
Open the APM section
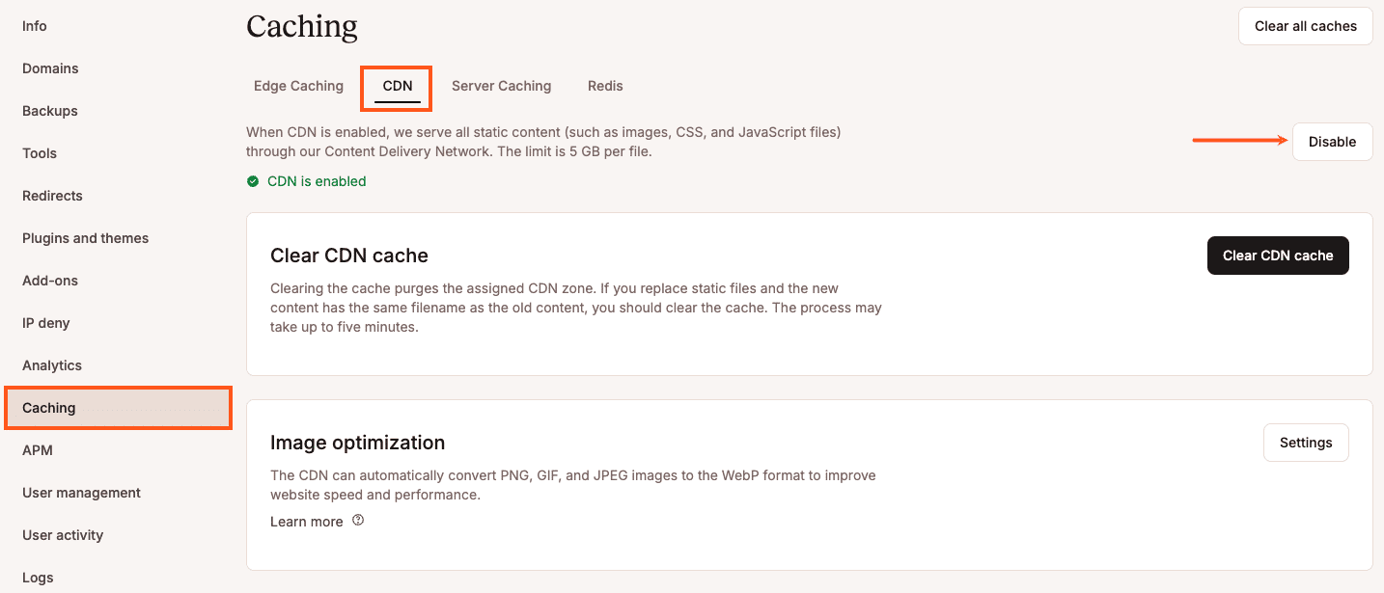(36, 450)
